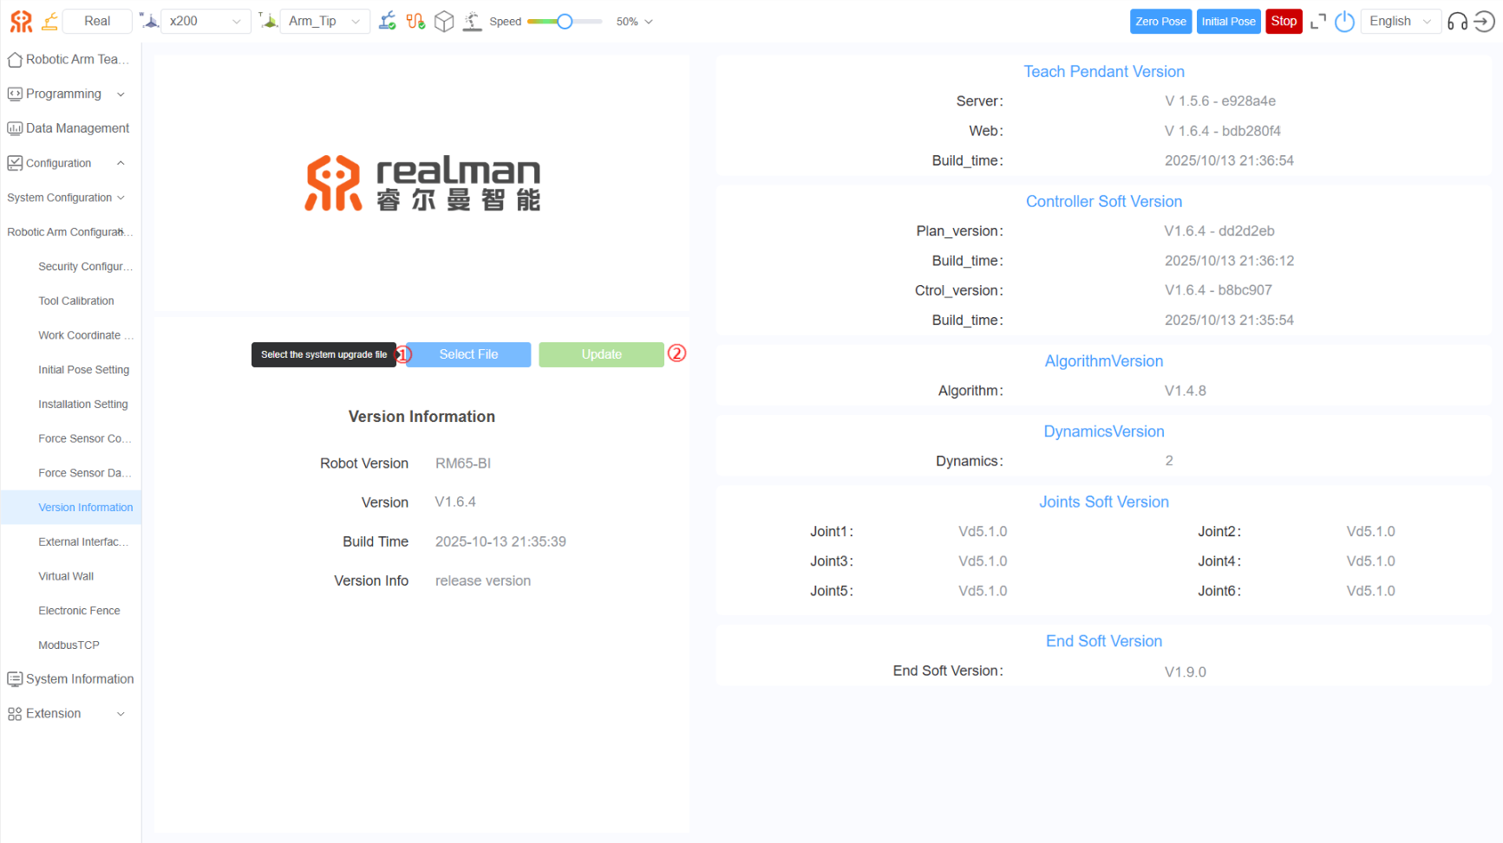
Task: Toggle the Real mode button
Action: coord(97,21)
